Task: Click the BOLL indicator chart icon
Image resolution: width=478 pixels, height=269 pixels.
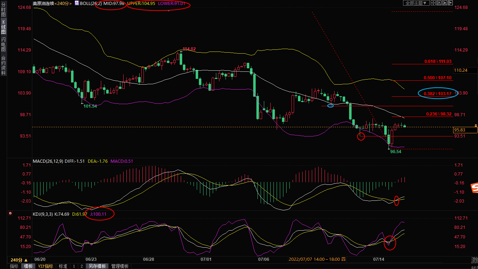Action: coord(77,3)
